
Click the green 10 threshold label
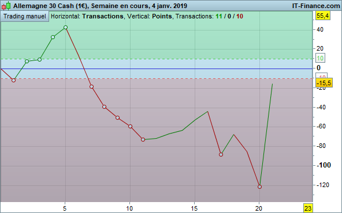coord(320,58)
